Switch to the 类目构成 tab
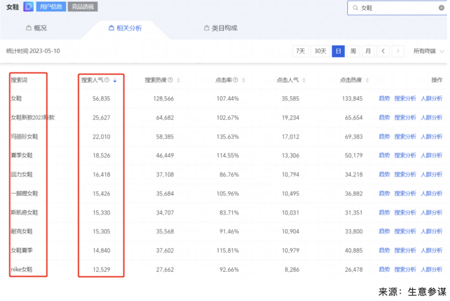 [220, 28]
